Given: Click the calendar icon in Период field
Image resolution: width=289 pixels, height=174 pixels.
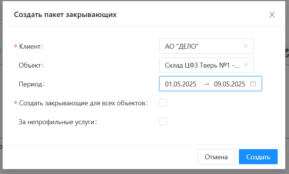Looking at the screenshot, I should point(253,84).
